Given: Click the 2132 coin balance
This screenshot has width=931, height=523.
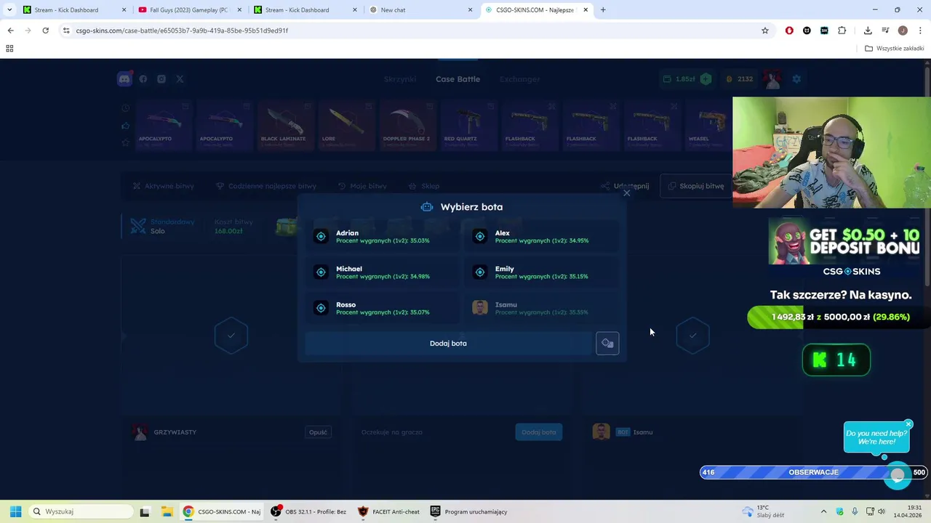Looking at the screenshot, I should click(x=739, y=79).
